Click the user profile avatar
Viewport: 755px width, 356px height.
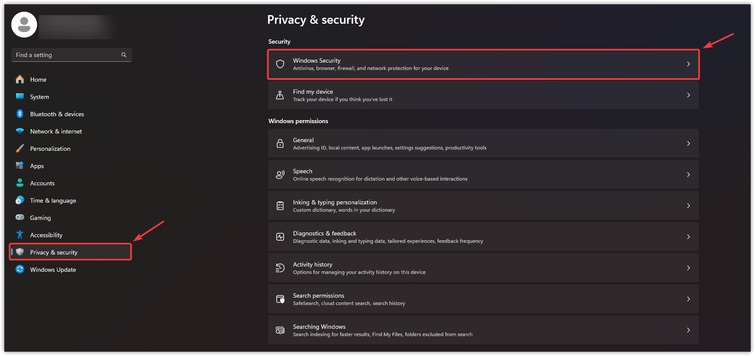point(24,25)
